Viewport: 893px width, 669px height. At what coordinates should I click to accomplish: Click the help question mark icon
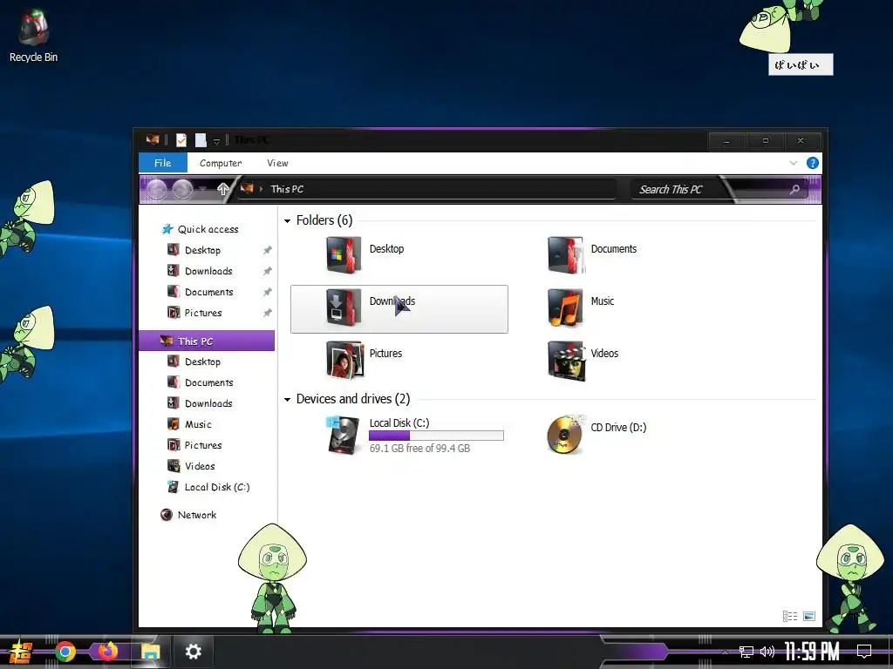(812, 163)
